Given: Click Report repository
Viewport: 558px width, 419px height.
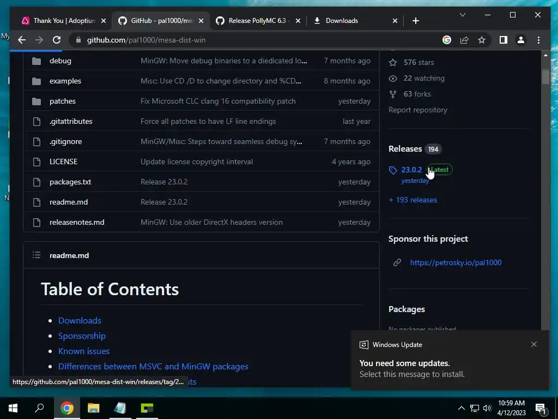Looking at the screenshot, I should coord(418,110).
